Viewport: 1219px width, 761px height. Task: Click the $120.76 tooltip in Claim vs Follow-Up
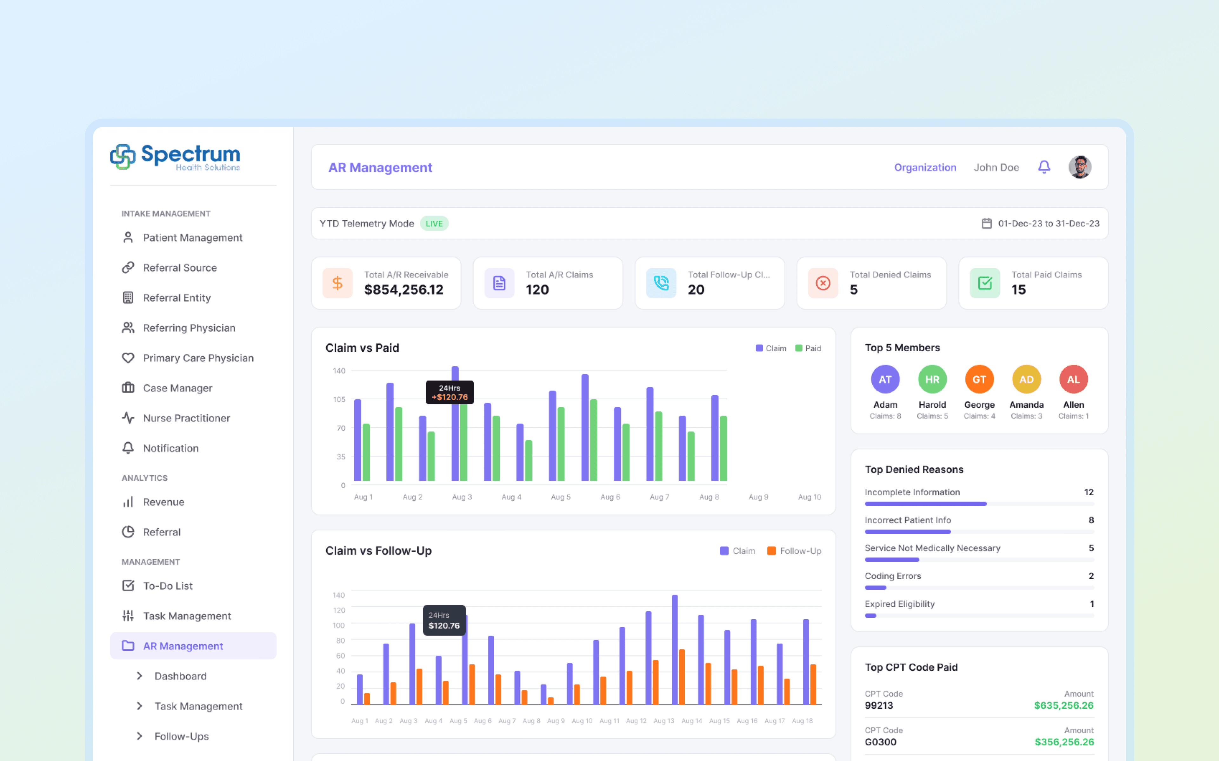(x=444, y=621)
